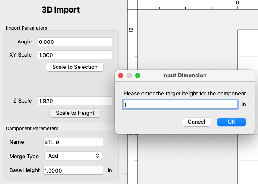Click the 3D Import panel heading
Screen dimensions: 258x184
[x=61, y=10]
